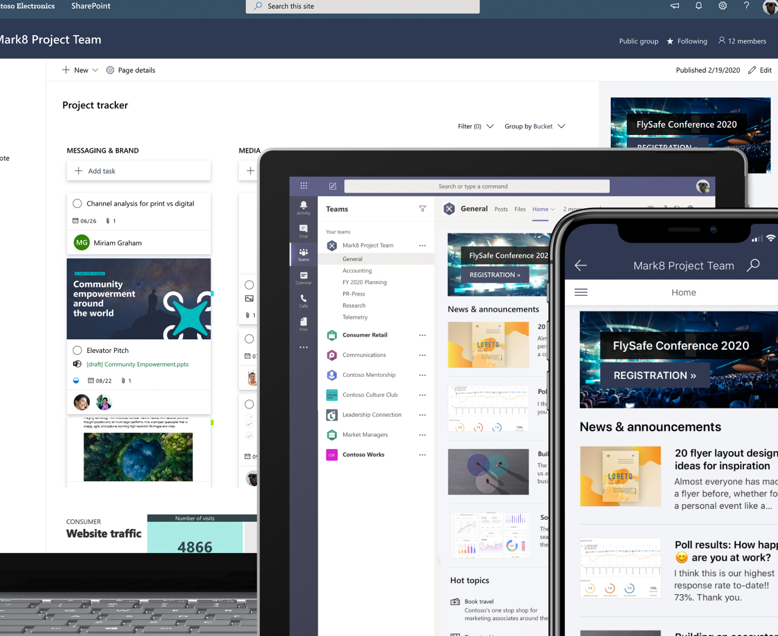Tap REGISTRATION on the phone banner
778x636 pixels.
[x=655, y=375]
